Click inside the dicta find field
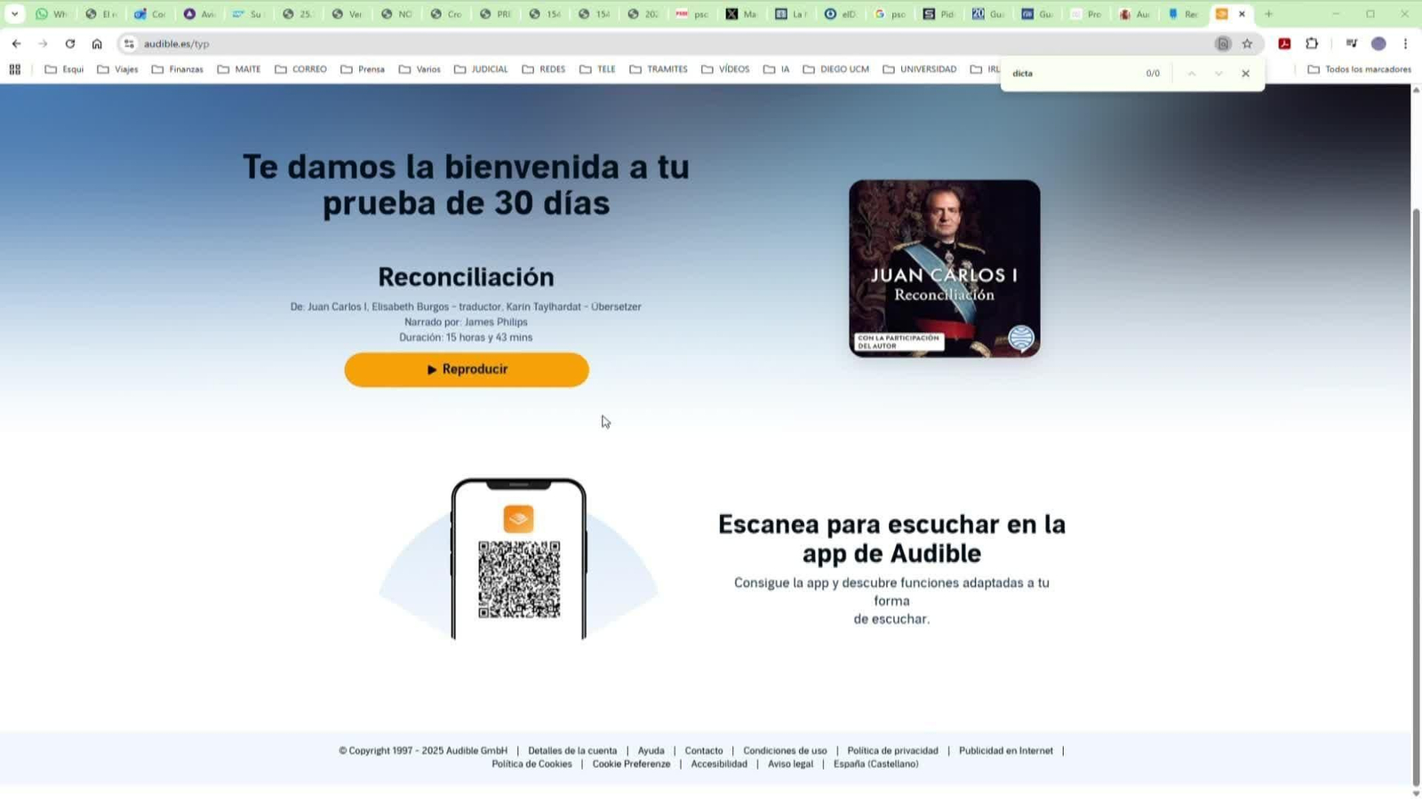Image resolution: width=1422 pixels, height=799 pixels. (x=1066, y=73)
